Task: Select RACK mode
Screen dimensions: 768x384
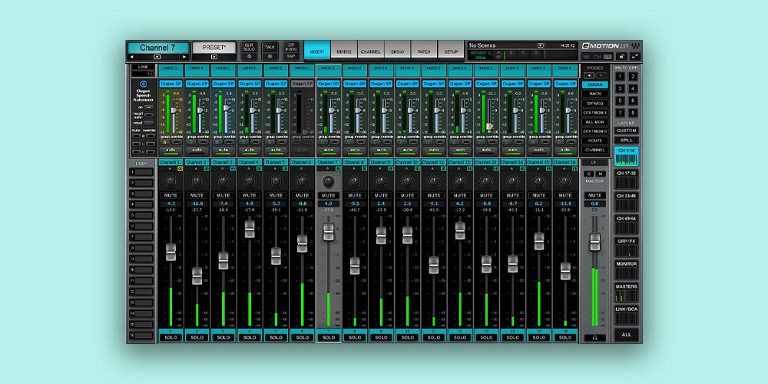Action: [x=595, y=94]
